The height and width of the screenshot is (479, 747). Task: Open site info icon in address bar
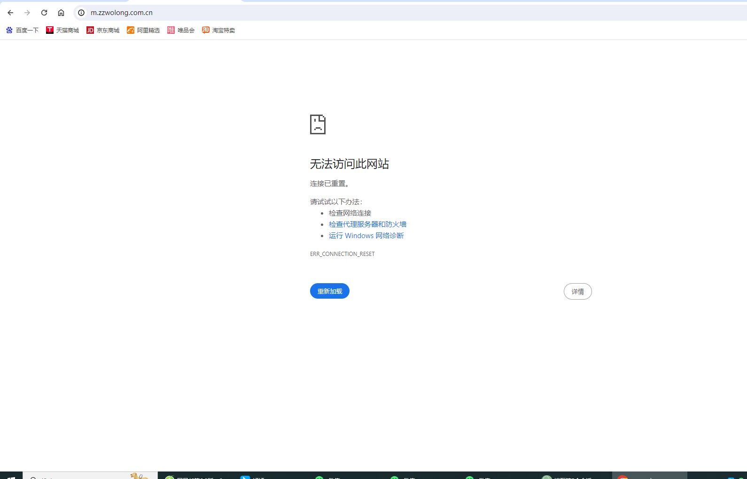(81, 13)
